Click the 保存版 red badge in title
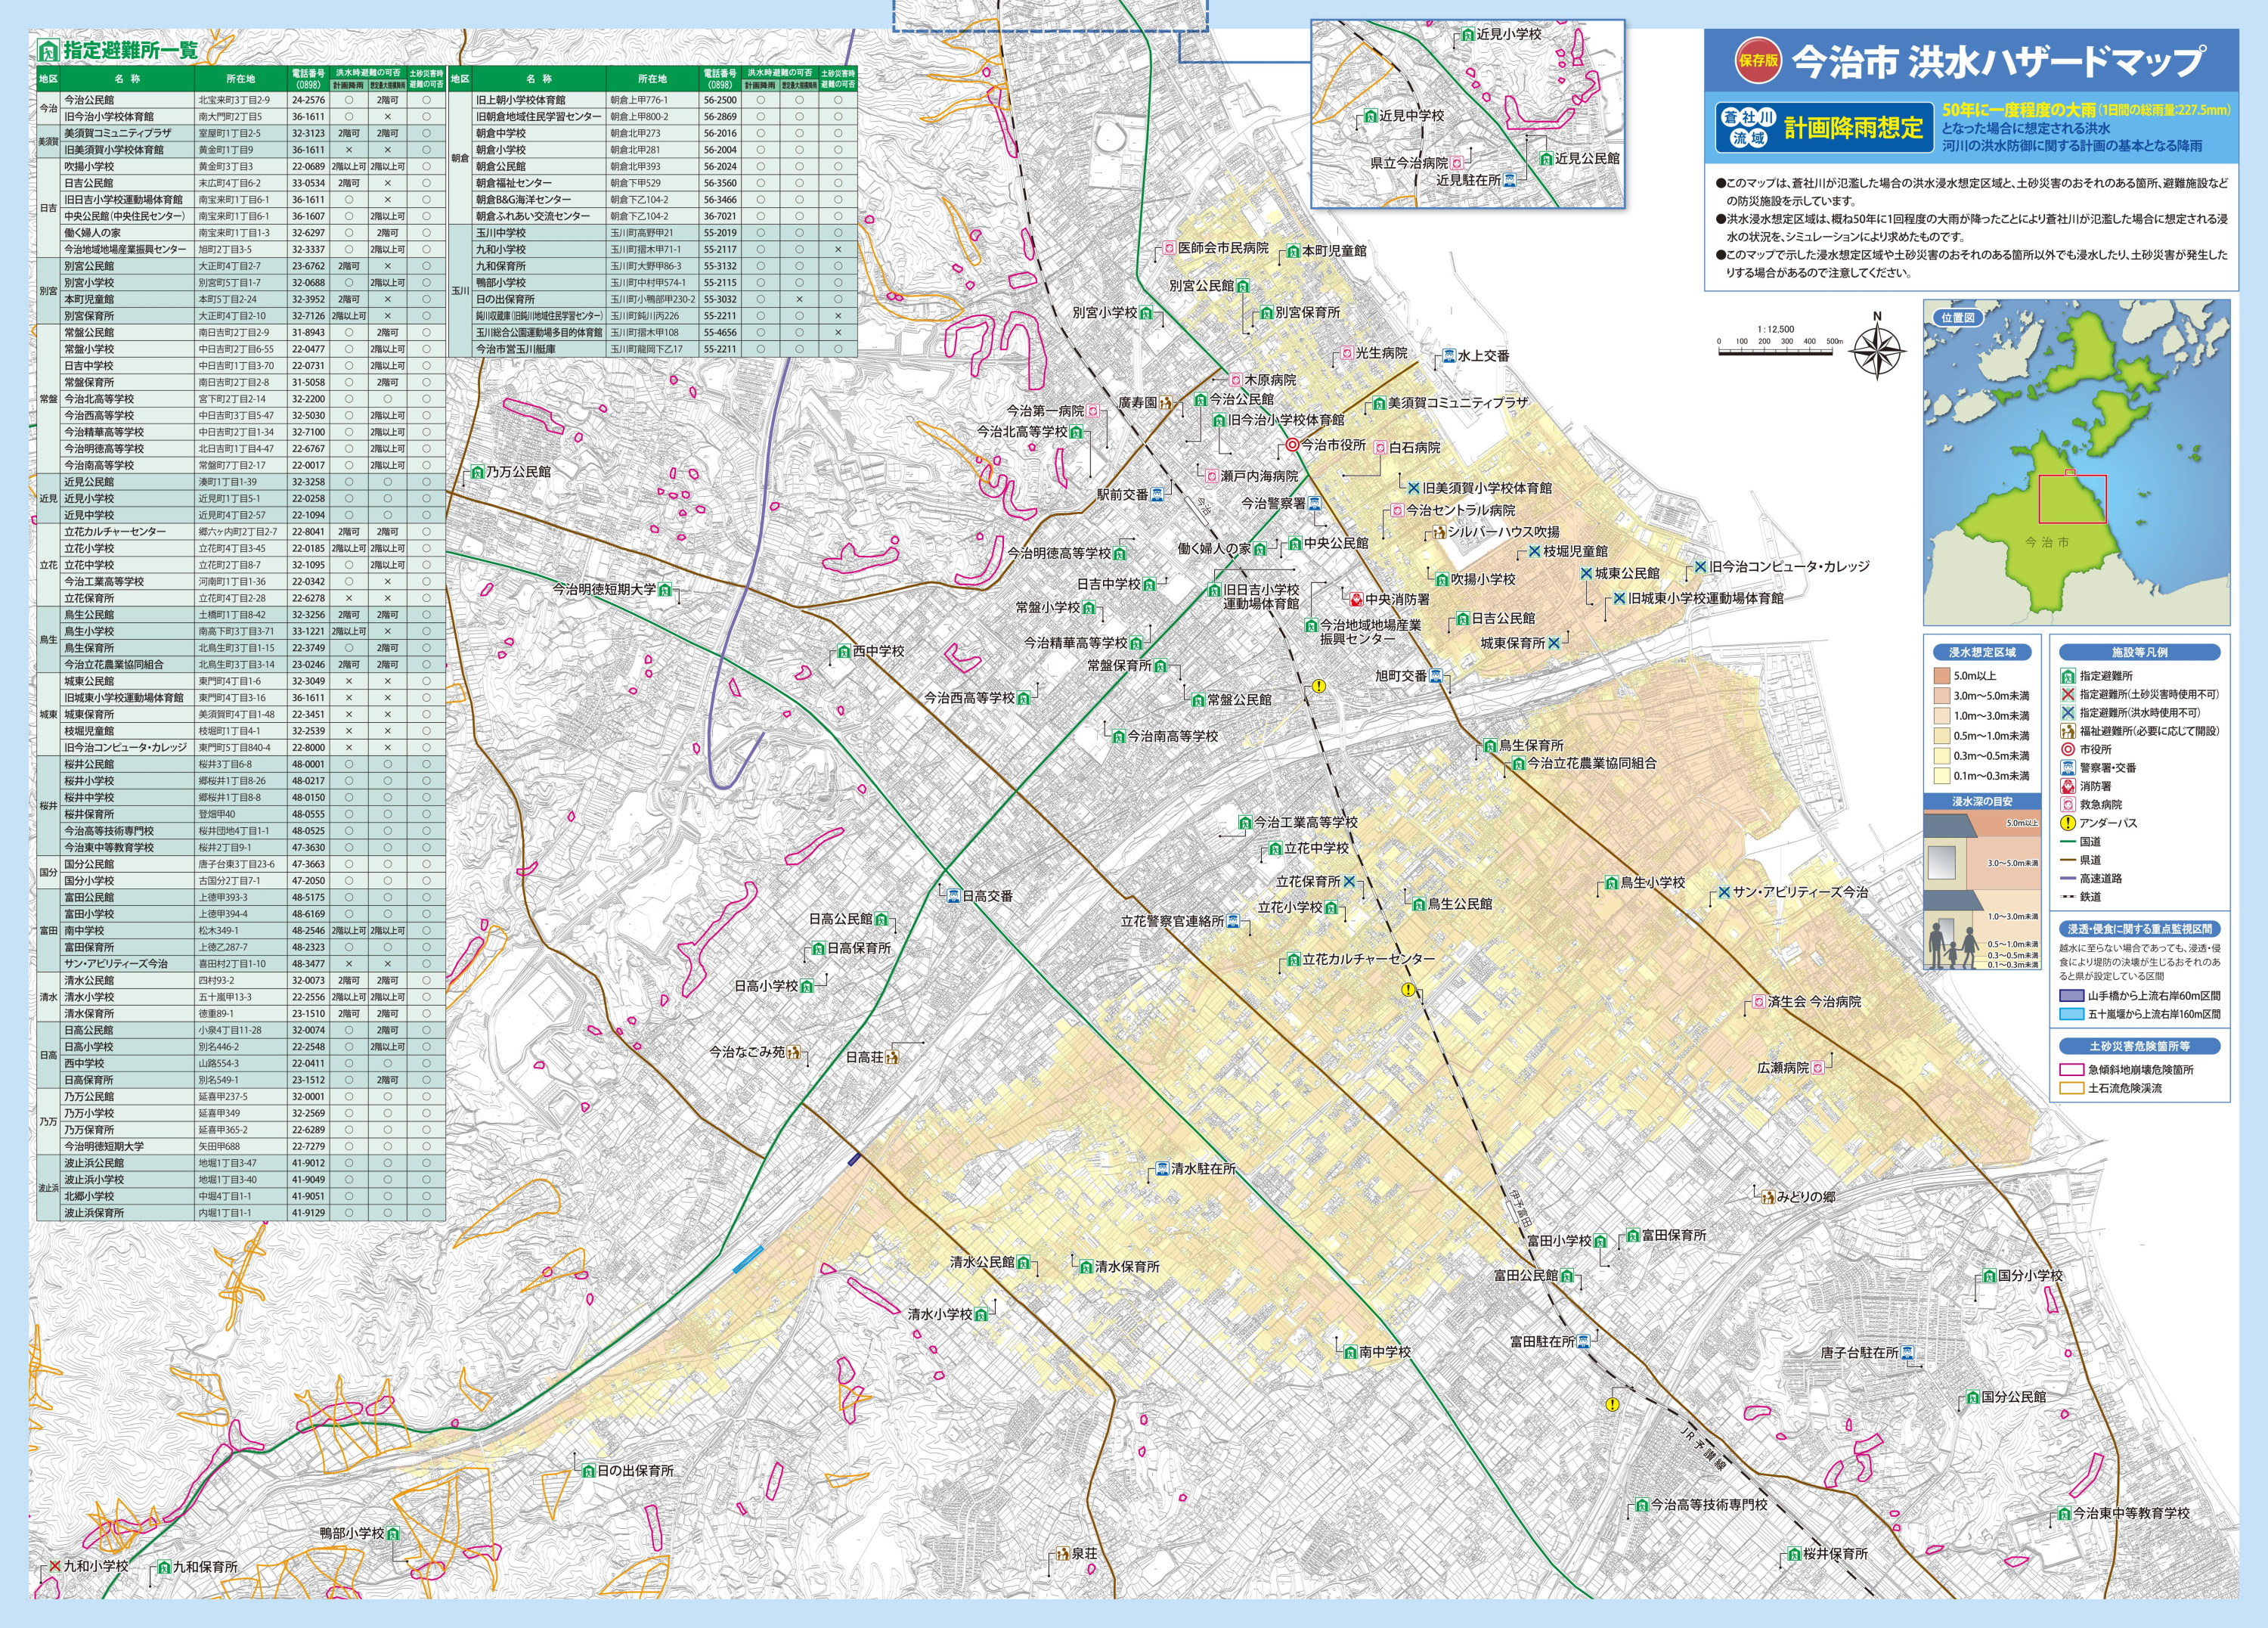Image resolution: width=2268 pixels, height=1628 pixels. coord(1758,60)
